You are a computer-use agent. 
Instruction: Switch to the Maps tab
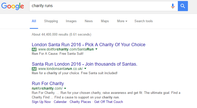105,21
